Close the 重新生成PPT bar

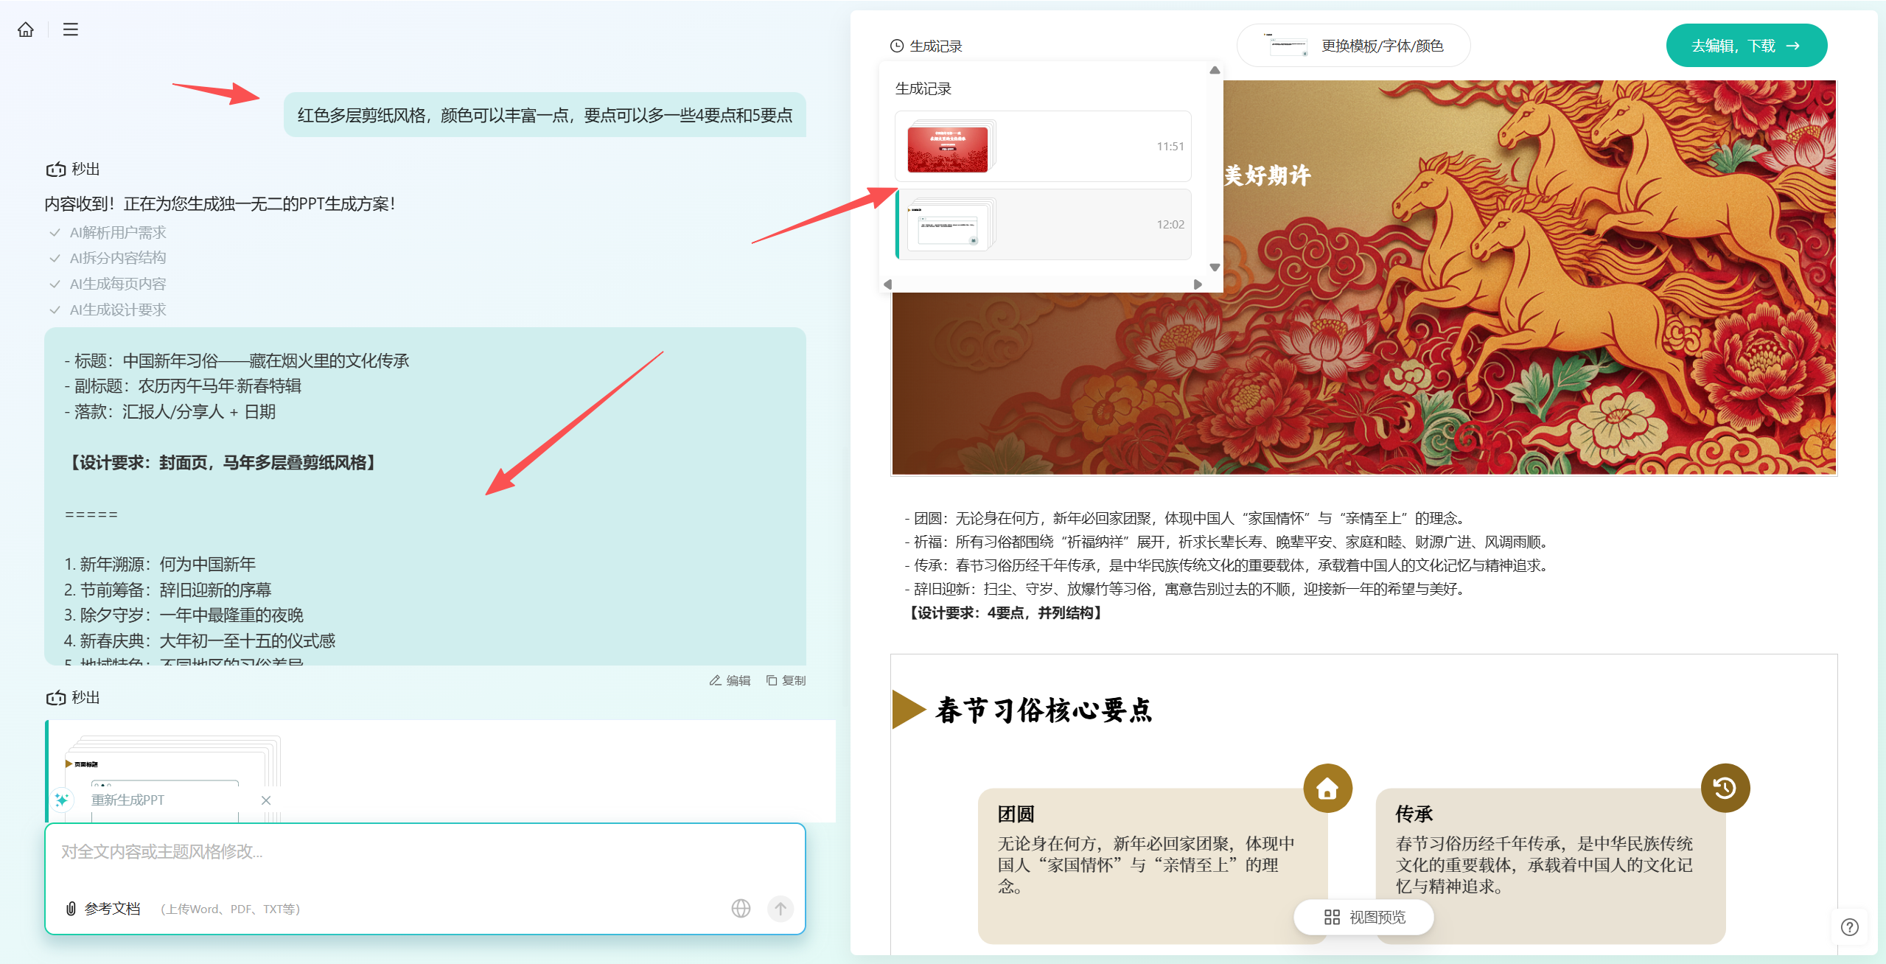(x=266, y=800)
